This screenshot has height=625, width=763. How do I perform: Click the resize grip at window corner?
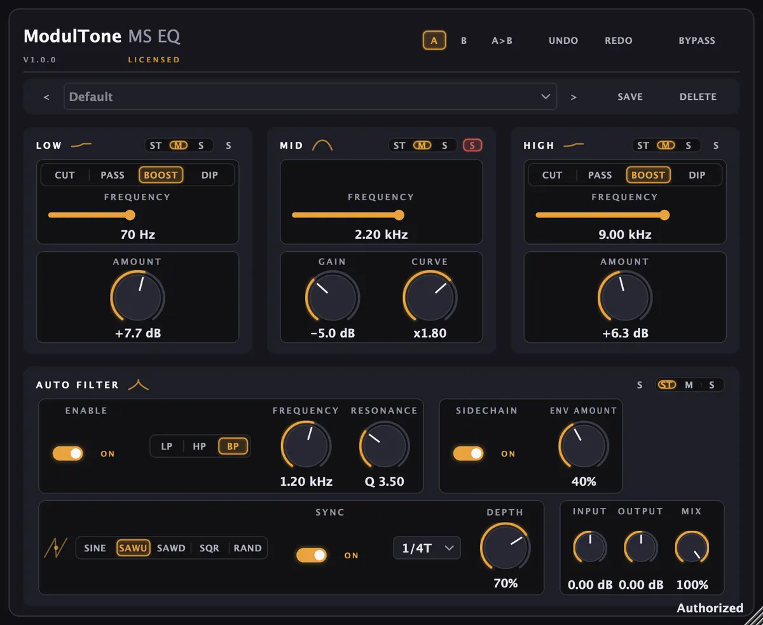[x=753, y=615]
